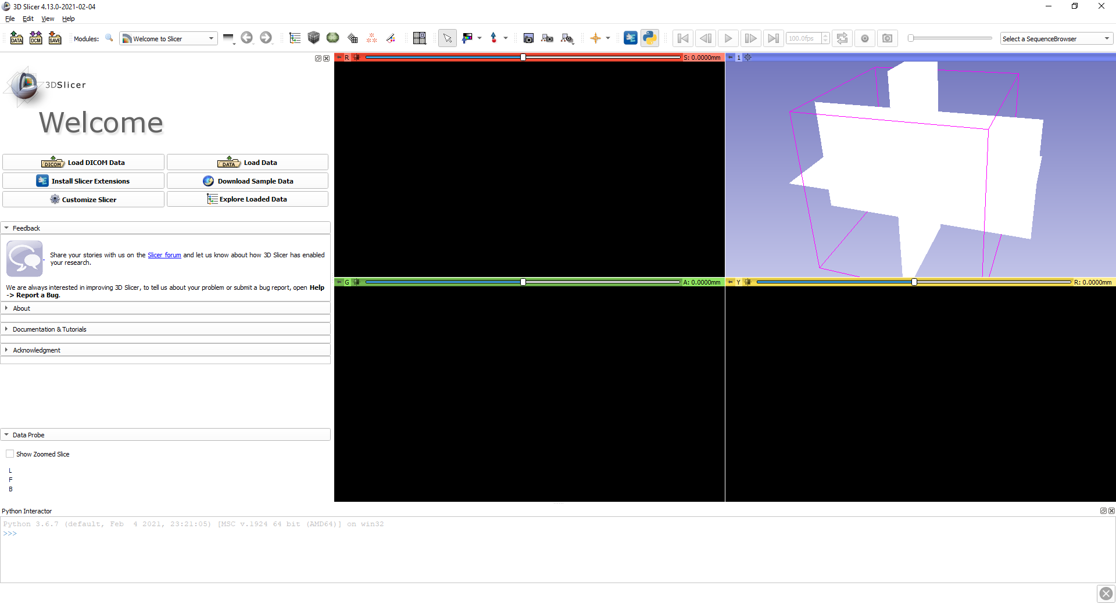Image resolution: width=1116 pixels, height=604 pixels.
Task: Click Download Sample Data button
Action: click(248, 181)
